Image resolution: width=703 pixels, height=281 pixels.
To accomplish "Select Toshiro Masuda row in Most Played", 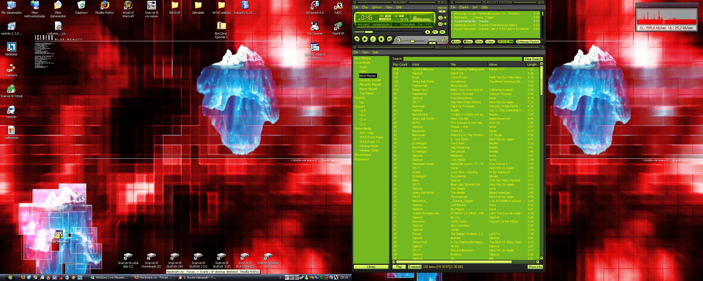I will point(465,69).
